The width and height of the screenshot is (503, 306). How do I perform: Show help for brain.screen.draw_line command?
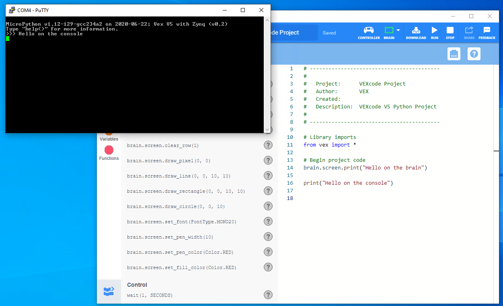click(x=268, y=175)
